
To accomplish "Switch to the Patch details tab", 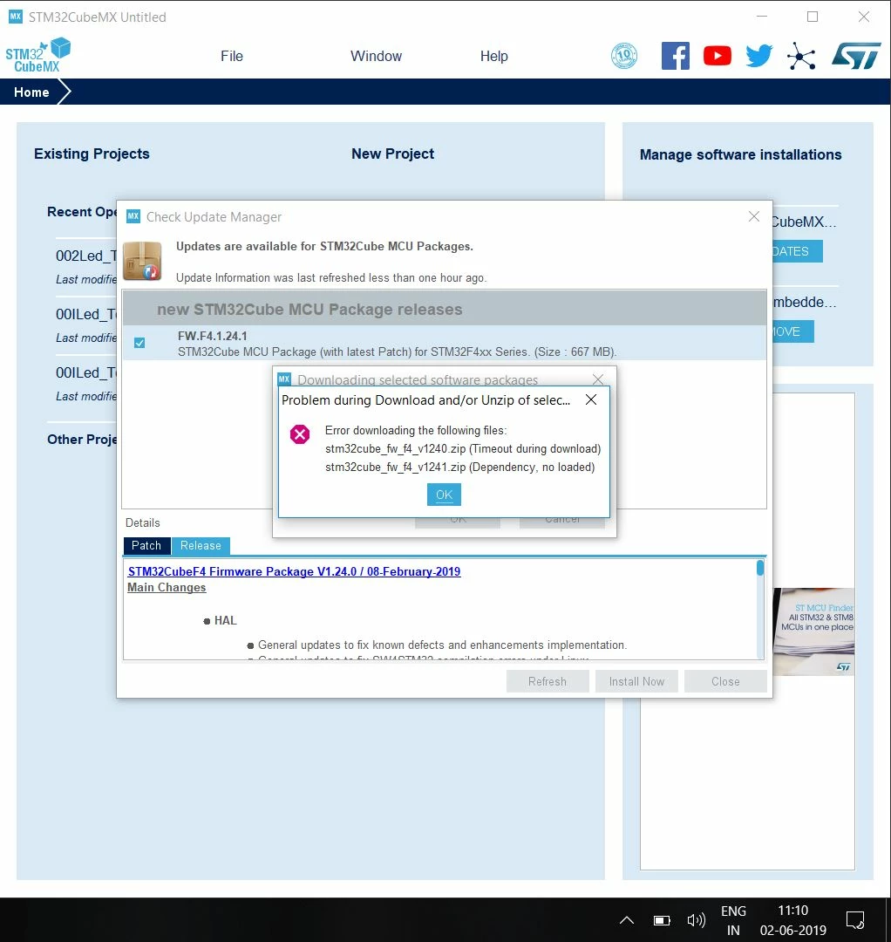I will 146,545.
